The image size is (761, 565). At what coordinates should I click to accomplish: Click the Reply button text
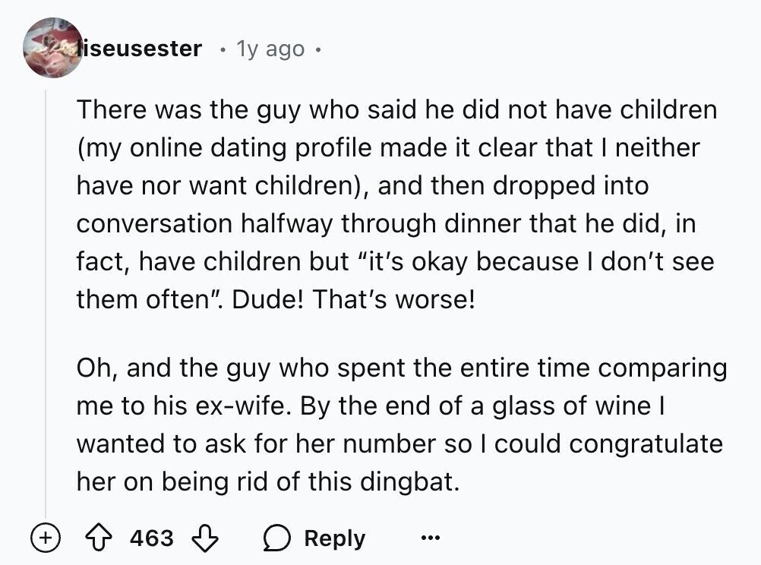[334, 538]
